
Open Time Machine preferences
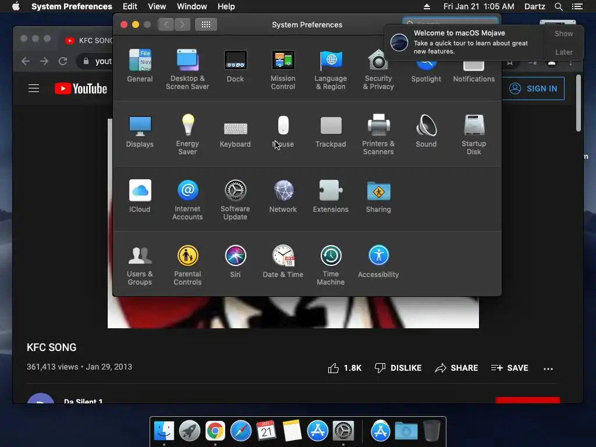tap(331, 265)
